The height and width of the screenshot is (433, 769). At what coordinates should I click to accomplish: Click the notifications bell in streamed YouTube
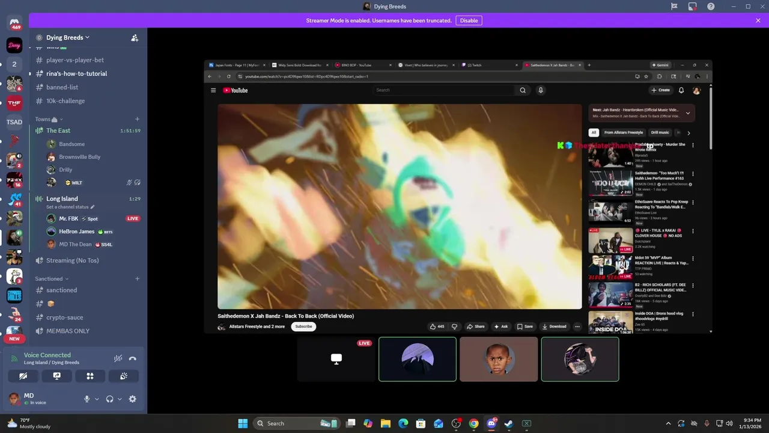click(x=681, y=90)
